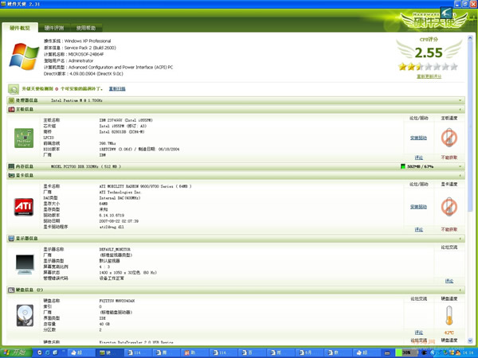The image size is (478, 358).
Task: Click the processor icon in the 处理器信息 header
Action: 11,100
